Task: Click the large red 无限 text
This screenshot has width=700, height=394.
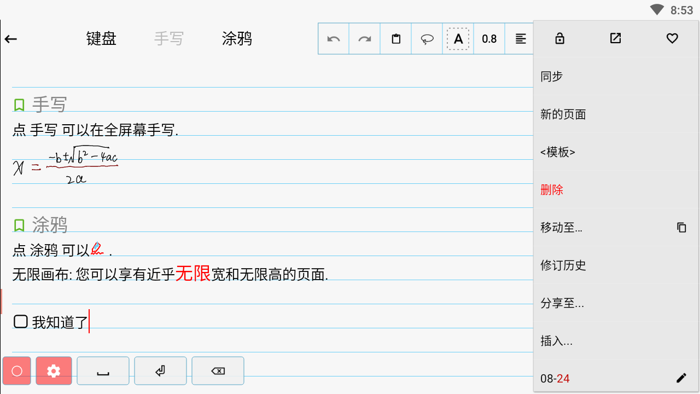Action: 193,273
